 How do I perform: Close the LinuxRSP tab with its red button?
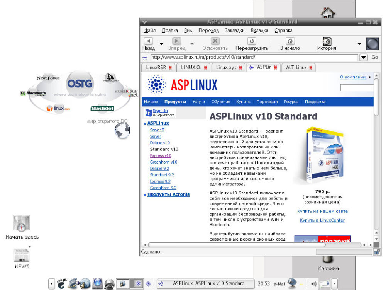pyautogui.click(x=170, y=68)
